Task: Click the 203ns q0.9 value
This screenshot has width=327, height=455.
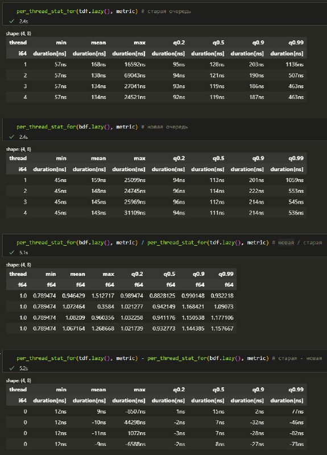Action: pyautogui.click(x=256, y=64)
